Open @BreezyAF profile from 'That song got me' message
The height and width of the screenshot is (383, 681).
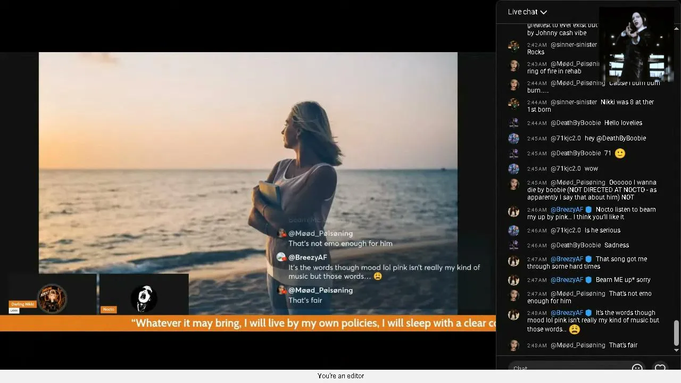[567, 259]
